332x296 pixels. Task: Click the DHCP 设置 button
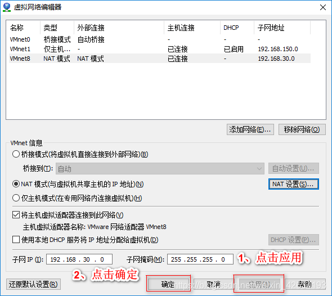(294, 240)
